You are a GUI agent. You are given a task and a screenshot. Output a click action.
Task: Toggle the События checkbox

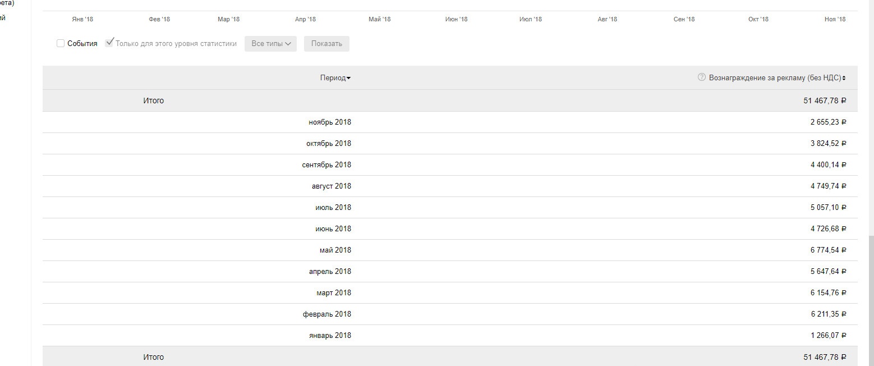(61, 43)
